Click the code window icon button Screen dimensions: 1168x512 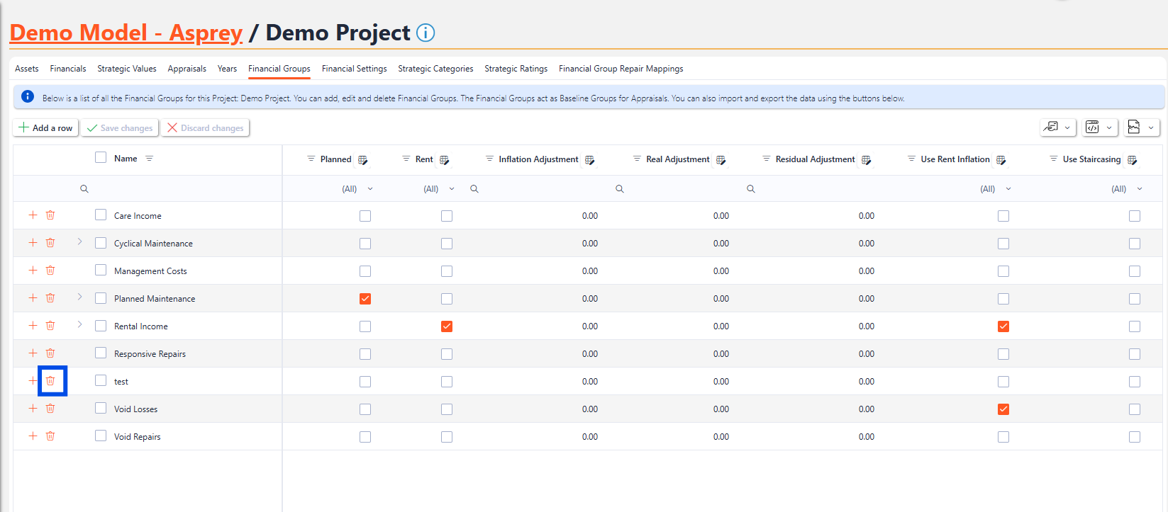pyautogui.click(x=1093, y=127)
